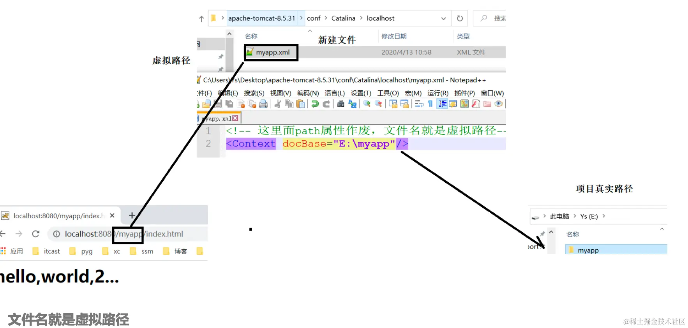Open the 窗口(W) menu in Notepad++
The width and height of the screenshot is (688, 328).
pos(492,93)
